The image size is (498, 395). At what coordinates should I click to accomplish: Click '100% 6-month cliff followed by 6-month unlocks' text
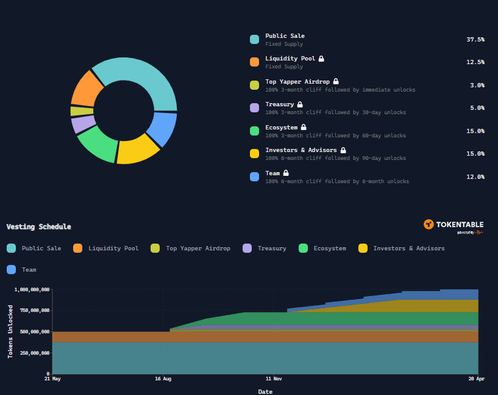click(x=337, y=181)
